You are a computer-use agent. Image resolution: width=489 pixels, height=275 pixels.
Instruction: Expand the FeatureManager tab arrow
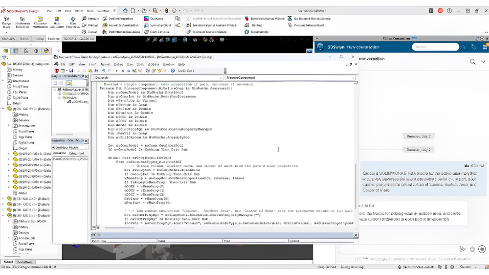pyautogui.click(x=58, y=50)
